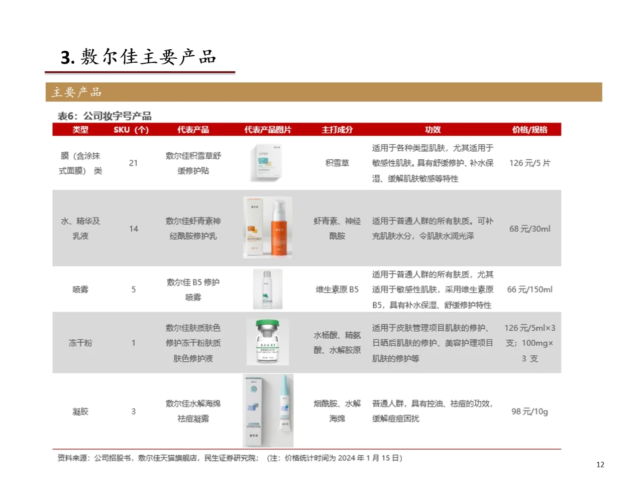This screenshot has height=495, width=643.
Task: Click the 冻干粉肤质肤色修护液 product image
Action: coord(268,342)
